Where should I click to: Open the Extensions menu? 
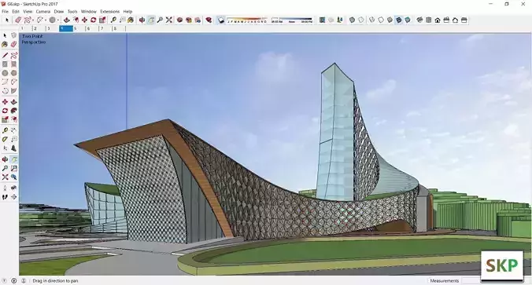(x=110, y=12)
